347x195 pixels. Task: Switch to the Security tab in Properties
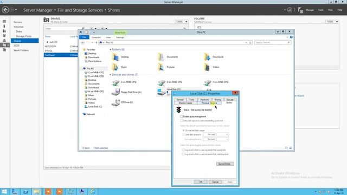(x=230, y=100)
